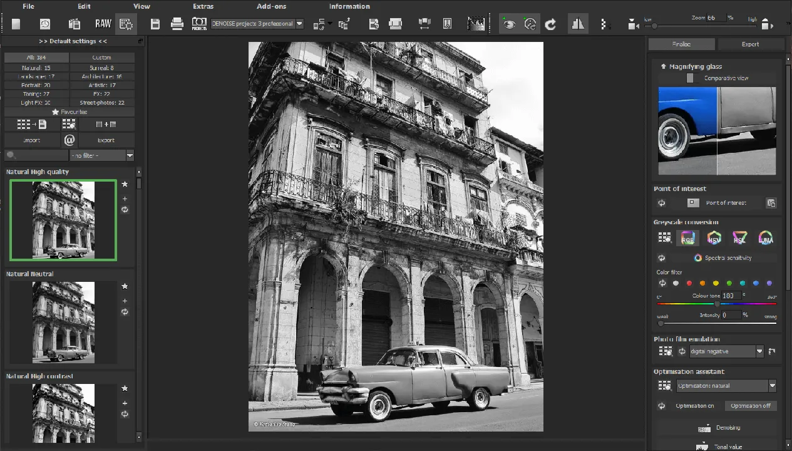The image size is (792, 451).
Task: Click the photo film emulation grid icon
Action: [x=664, y=351]
